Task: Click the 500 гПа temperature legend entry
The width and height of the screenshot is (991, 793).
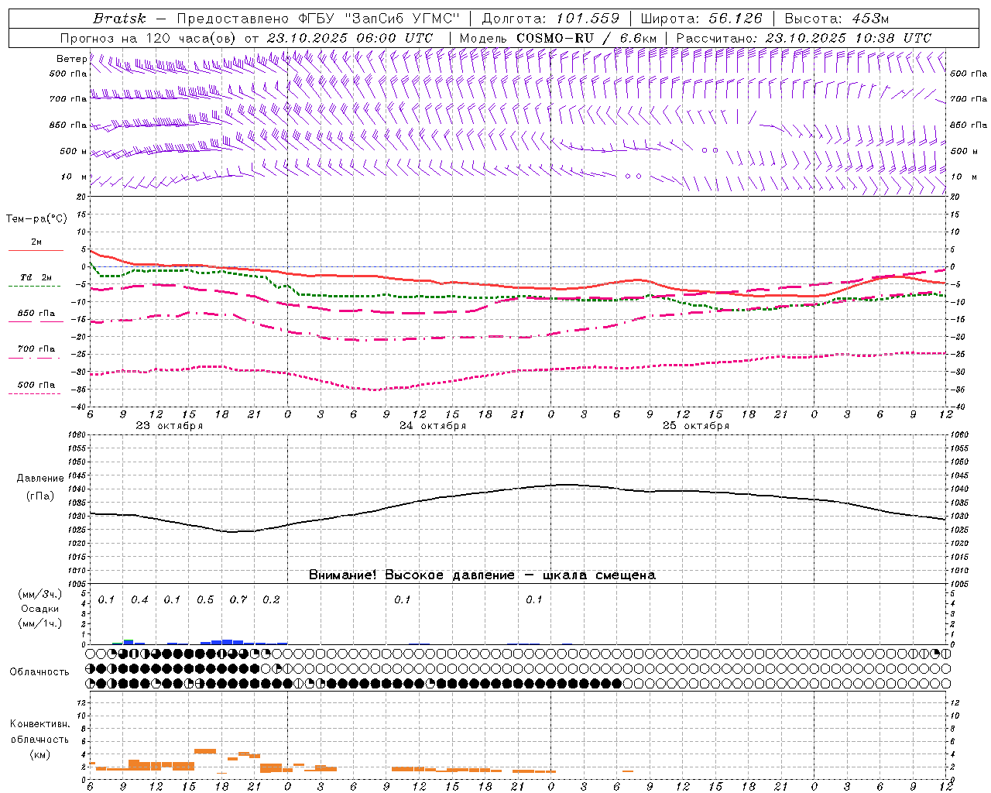Action: click(36, 385)
